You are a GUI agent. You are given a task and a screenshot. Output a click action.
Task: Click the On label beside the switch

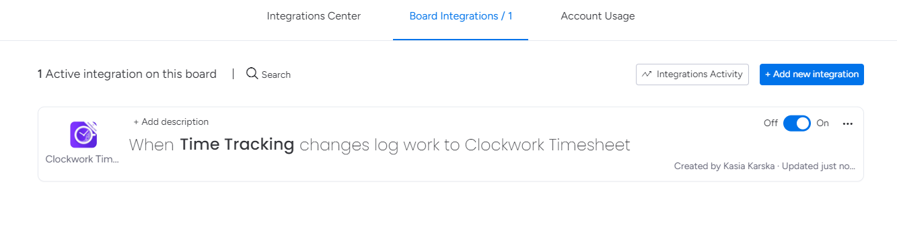[822, 123]
